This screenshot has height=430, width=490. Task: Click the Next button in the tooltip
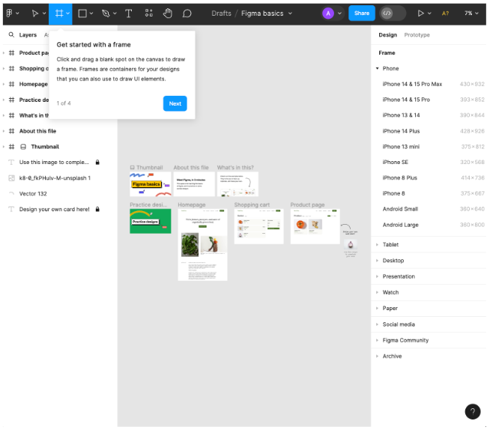(175, 103)
